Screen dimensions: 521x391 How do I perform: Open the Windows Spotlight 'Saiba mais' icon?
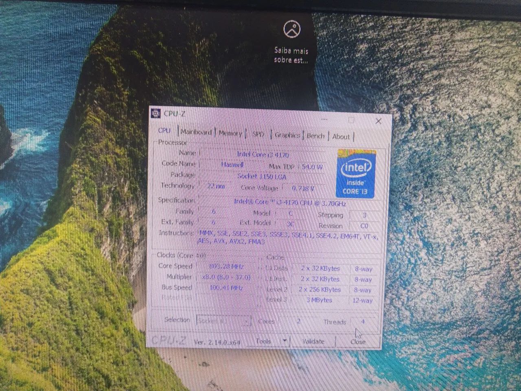click(291, 29)
